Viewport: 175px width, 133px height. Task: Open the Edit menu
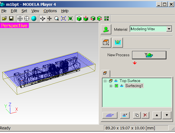click(14, 11)
